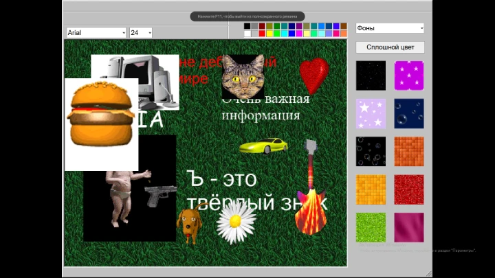
Task: Pick the bright red color swatch
Action: pyautogui.click(x=262, y=34)
